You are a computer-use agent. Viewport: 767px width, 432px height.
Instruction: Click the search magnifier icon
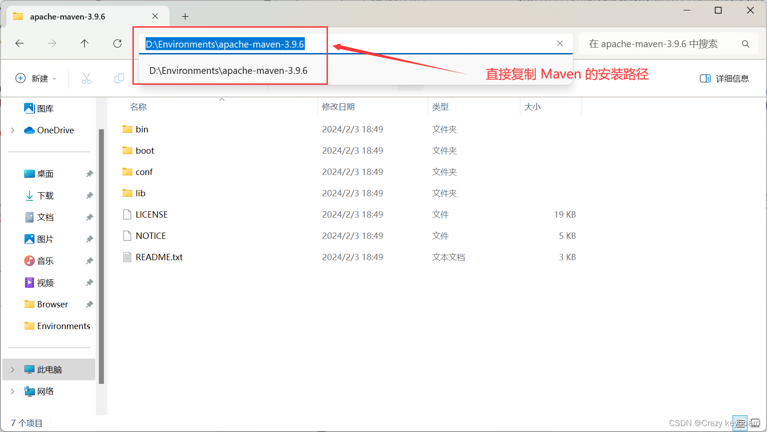tap(746, 44)
